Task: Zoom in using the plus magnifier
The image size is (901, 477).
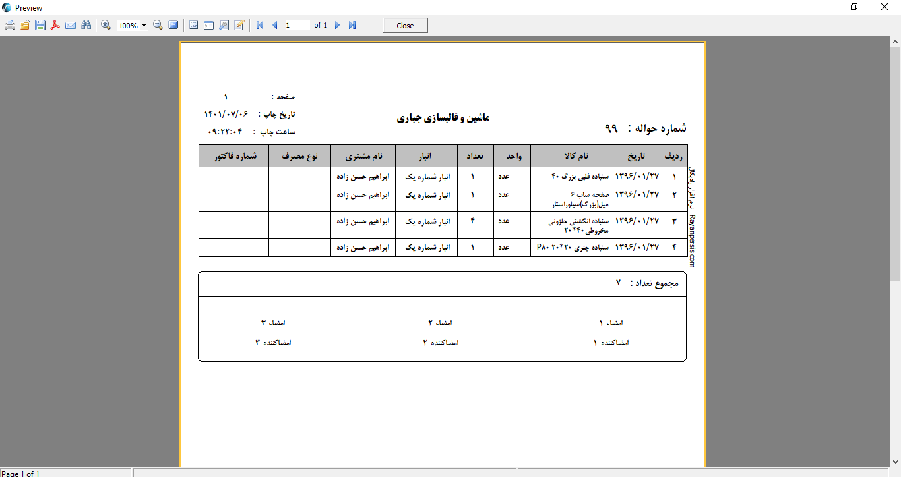Action: point(106,25)
